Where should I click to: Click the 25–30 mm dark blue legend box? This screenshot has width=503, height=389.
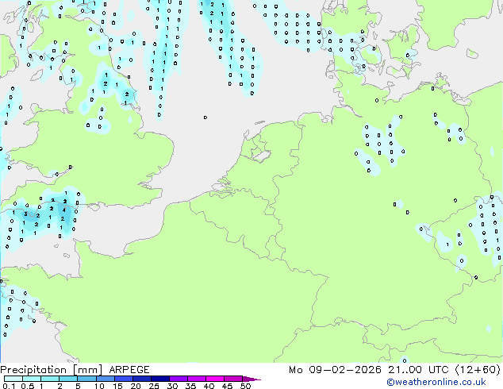click(x=159, y=379)
